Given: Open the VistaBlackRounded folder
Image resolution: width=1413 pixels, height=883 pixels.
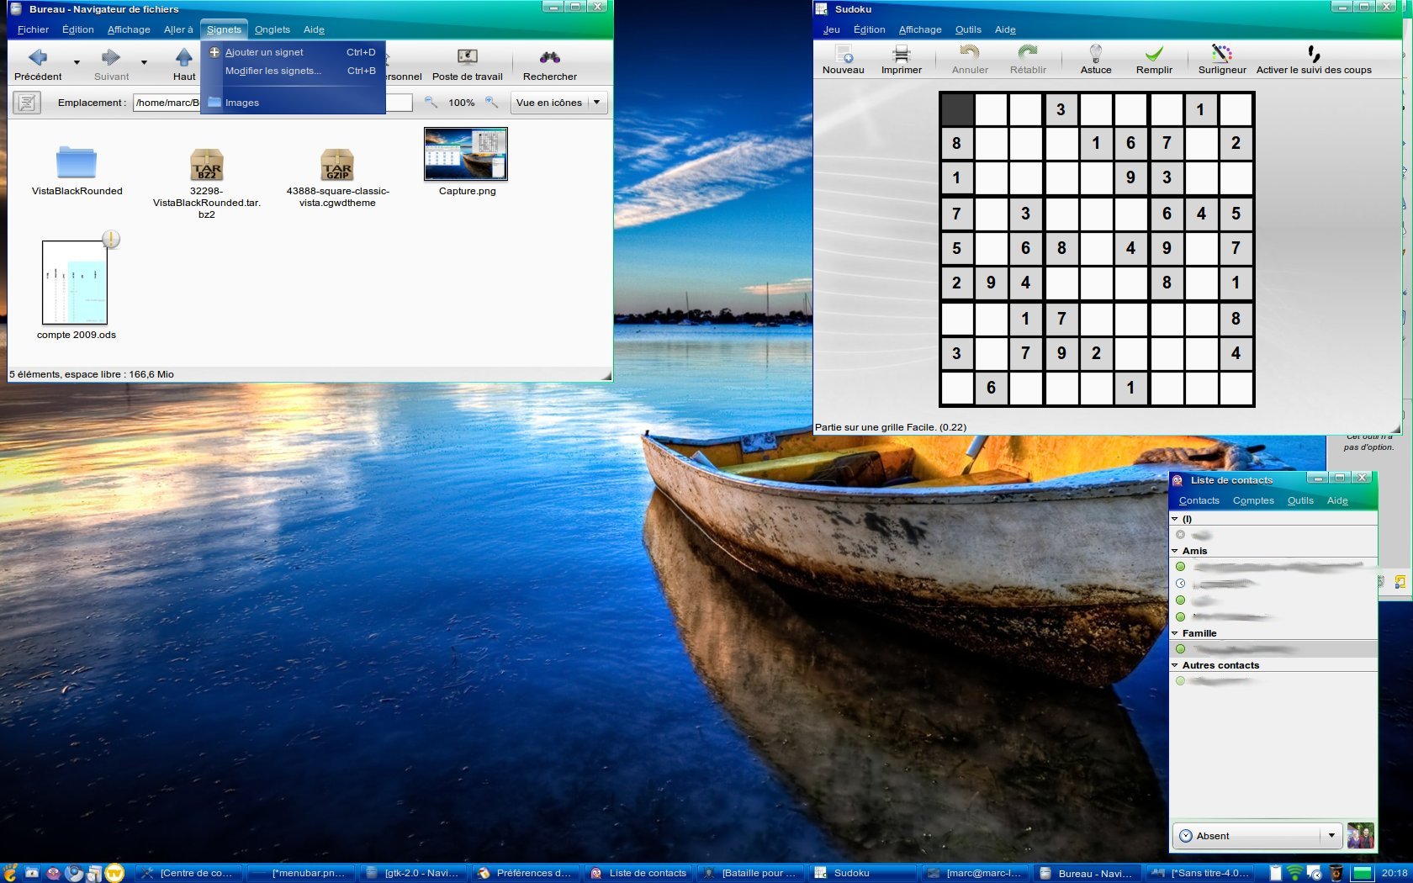Looking at the screenshot, I should pos(77,162).
